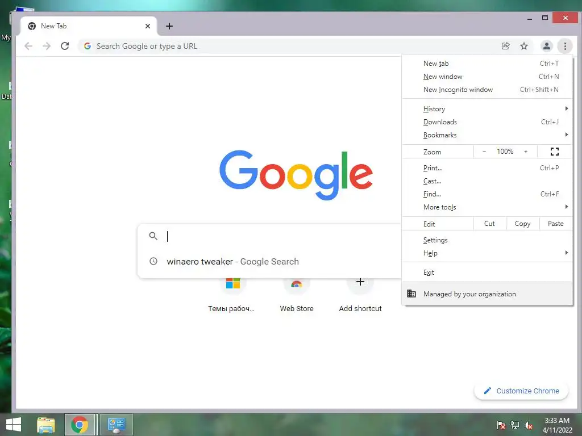Viewport: 582px width, 436px height.
Task: Click the three-dot Chrome menu icon
Action: pyautogui.click(x=565, y=46)
